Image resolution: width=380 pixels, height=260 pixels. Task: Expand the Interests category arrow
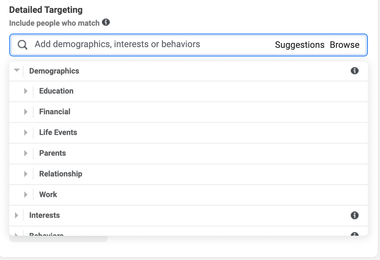tap(16, 215)
